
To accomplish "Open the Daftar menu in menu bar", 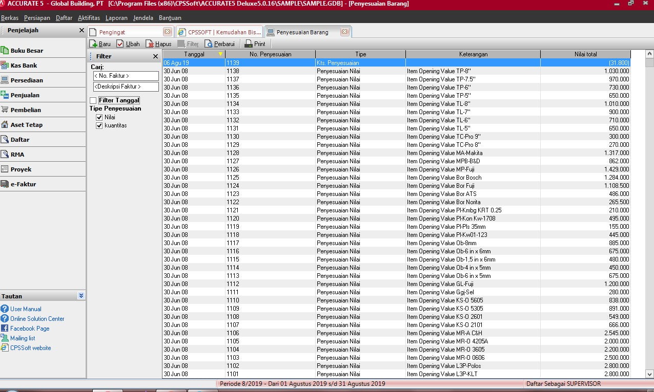I will click(64, 18).
